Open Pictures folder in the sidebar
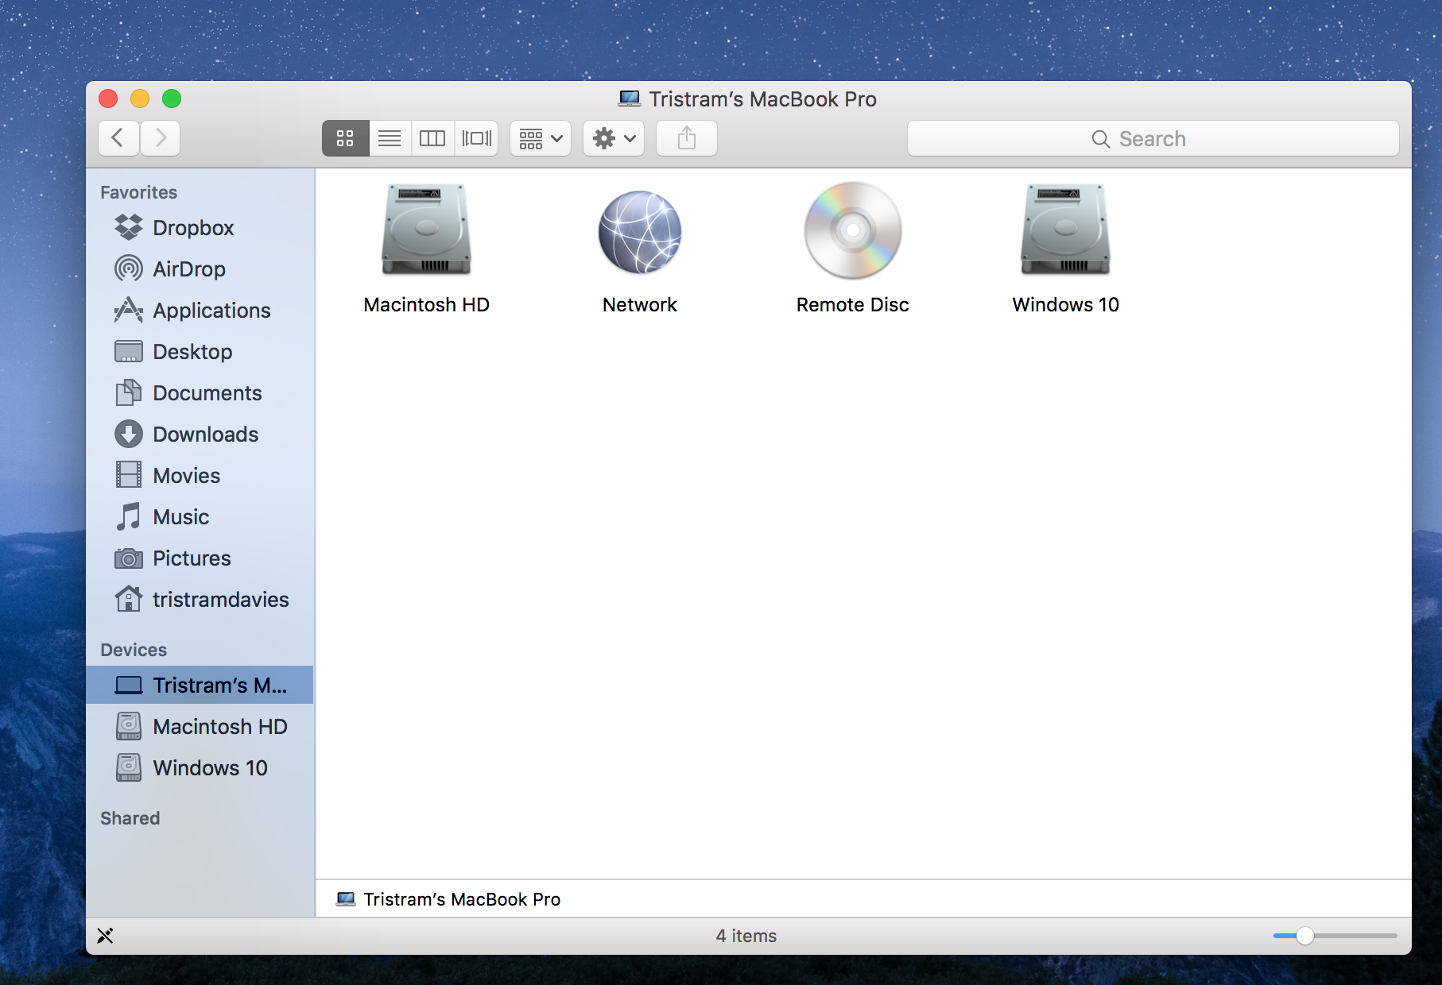Image resolution: width=1442 pixels, height=985 pixels. coord(200,558)
